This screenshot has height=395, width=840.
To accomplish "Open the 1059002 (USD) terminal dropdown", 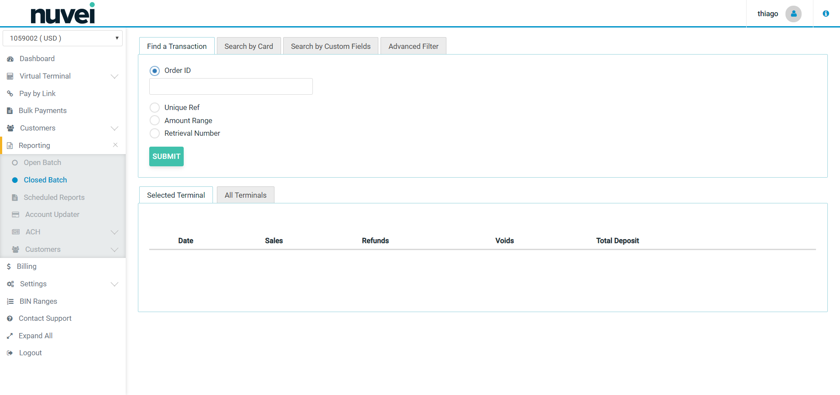I will [62, 38].
